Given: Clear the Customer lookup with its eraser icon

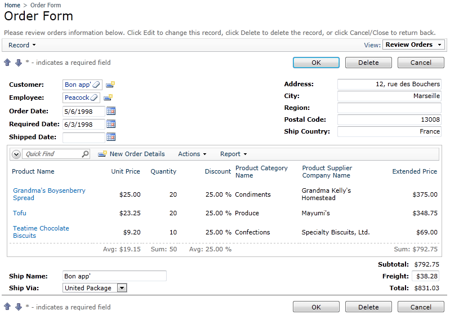Looking at the screenshot, I should pyautogui.click(x=96, y=85).
